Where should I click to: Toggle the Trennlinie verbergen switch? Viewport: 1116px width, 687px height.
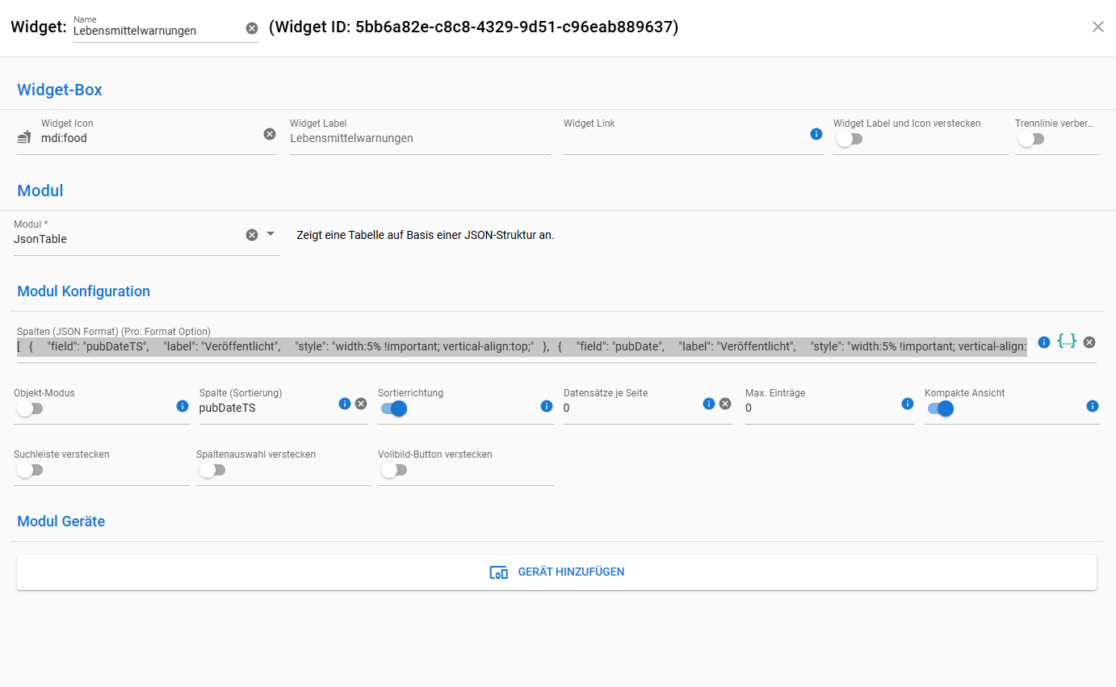click(x=1031, y=139)
